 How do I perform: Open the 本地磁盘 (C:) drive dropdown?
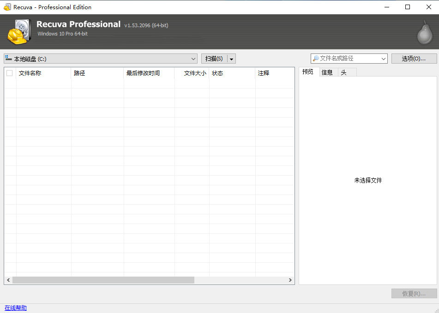coord(101,59)
